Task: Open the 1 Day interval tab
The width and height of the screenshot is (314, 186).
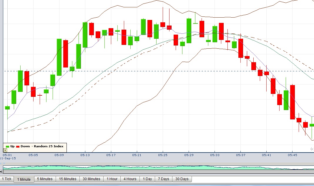Action: click(147, 179)
